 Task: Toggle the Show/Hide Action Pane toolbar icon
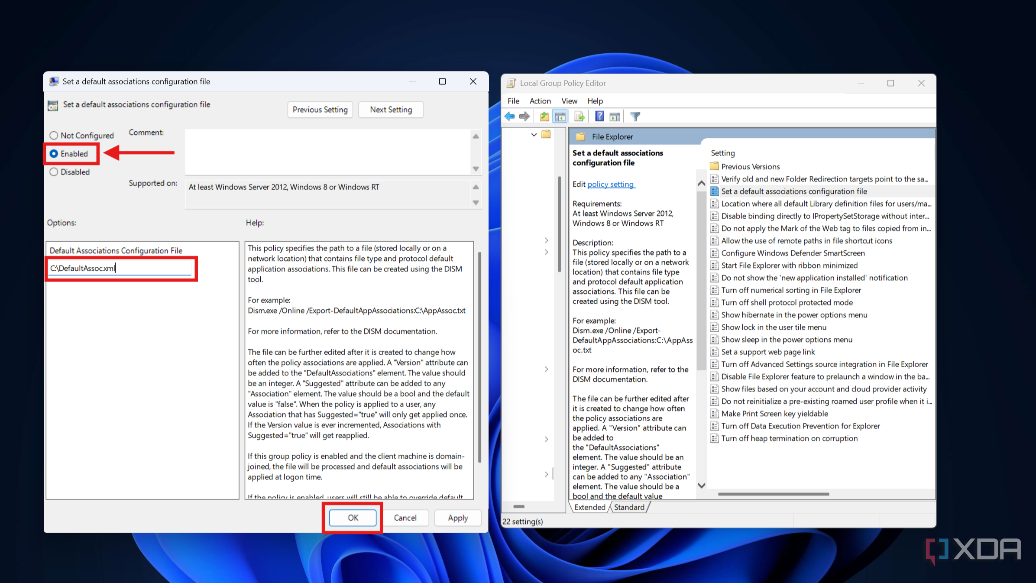(x=615, y=117)
